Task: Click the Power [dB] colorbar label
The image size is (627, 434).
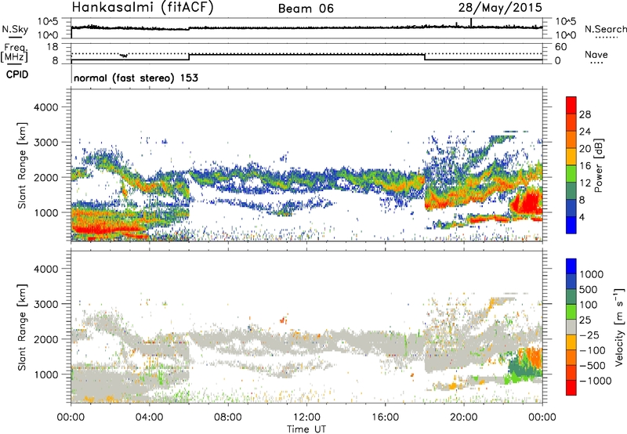Action: [x=598, y=165]
